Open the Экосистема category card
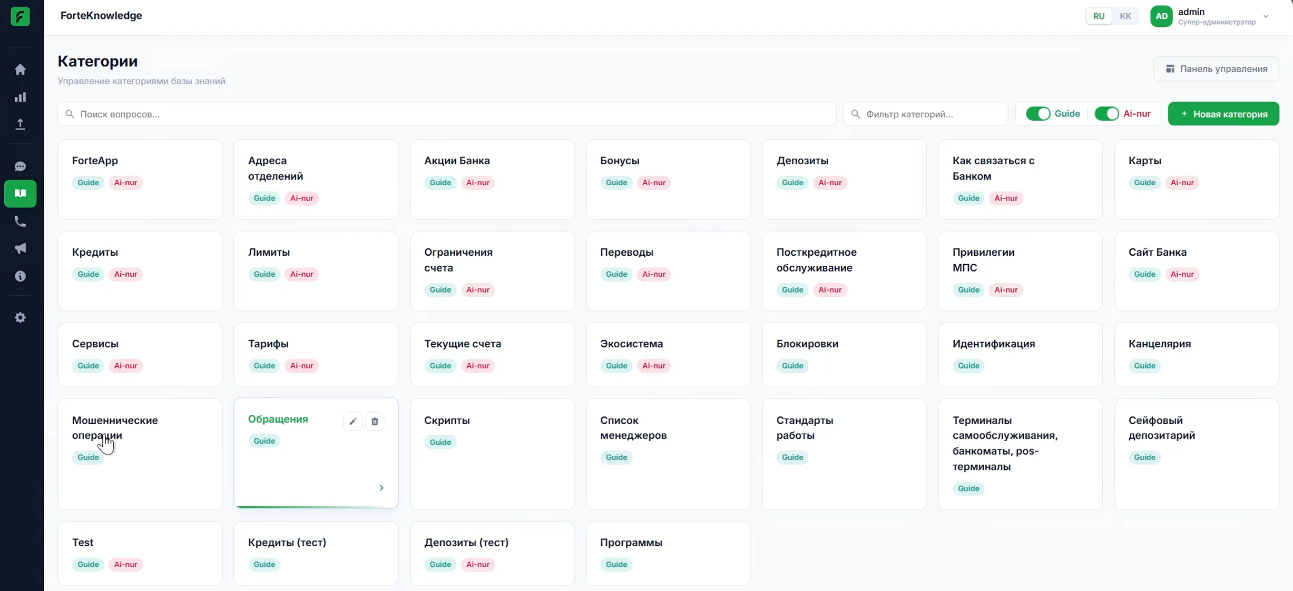The image size is (1293, 591). click(x=668, y=355)
